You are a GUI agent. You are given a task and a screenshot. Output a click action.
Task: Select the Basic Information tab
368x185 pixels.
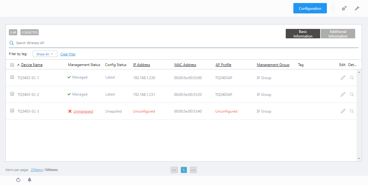[303, 34]
